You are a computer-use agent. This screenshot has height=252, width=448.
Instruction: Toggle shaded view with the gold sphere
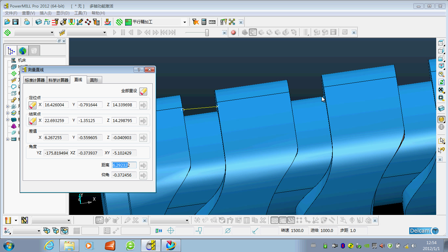tap(441, 119)
